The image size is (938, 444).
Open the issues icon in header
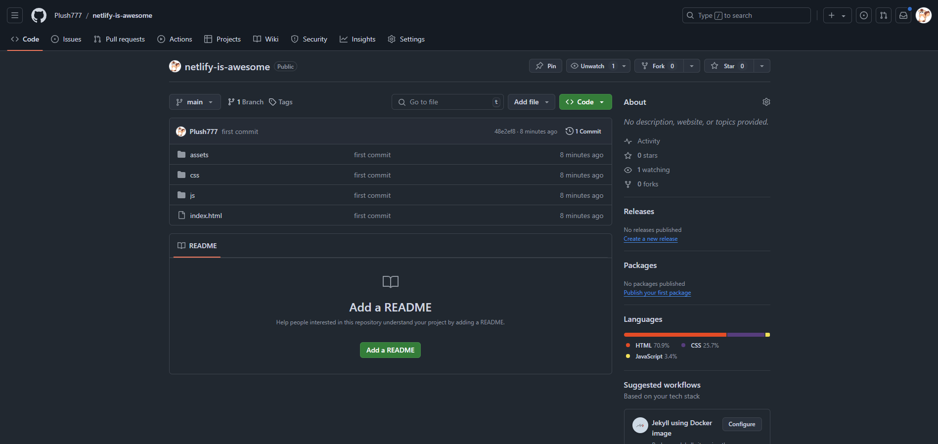tap(863, 15)
